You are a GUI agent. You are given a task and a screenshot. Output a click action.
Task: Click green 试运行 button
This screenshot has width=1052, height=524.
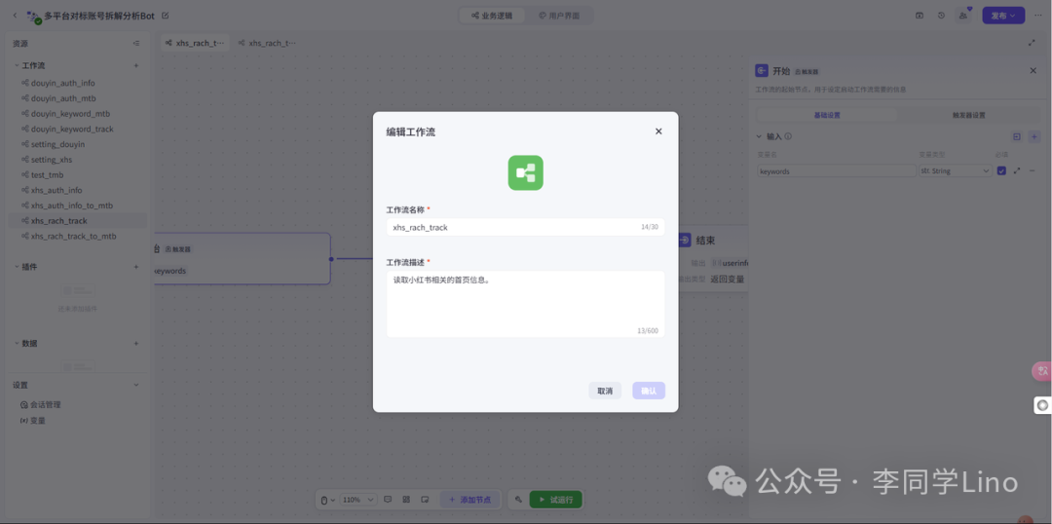[x=555, y=500]
